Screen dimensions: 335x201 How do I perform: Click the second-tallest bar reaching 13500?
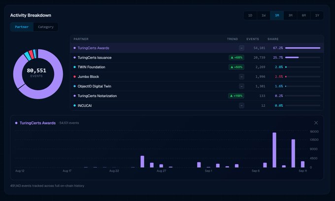(293, 153)
